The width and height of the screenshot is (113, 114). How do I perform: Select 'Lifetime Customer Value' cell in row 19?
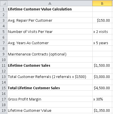[x=50, y=110]
